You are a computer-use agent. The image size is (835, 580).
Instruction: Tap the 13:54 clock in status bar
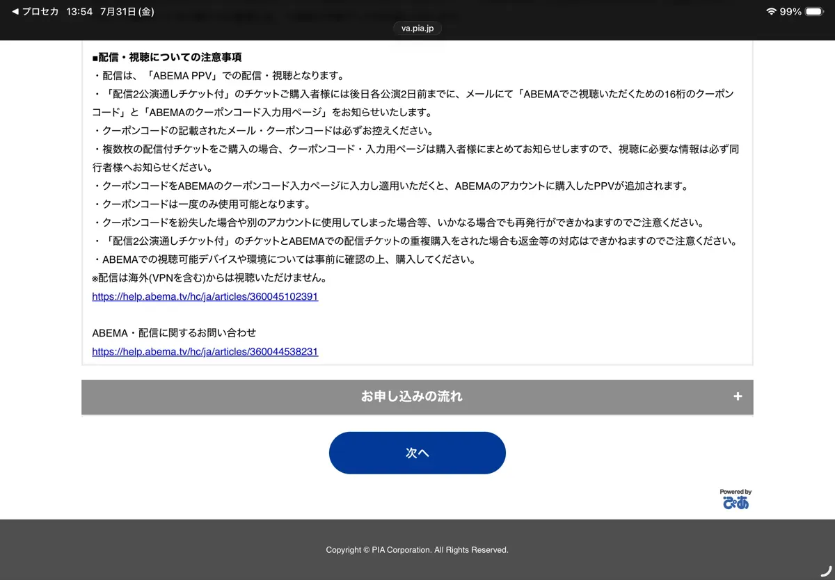pos(81,12)
